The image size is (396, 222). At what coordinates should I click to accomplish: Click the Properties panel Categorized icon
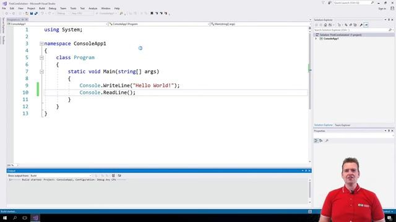[316, 141]
